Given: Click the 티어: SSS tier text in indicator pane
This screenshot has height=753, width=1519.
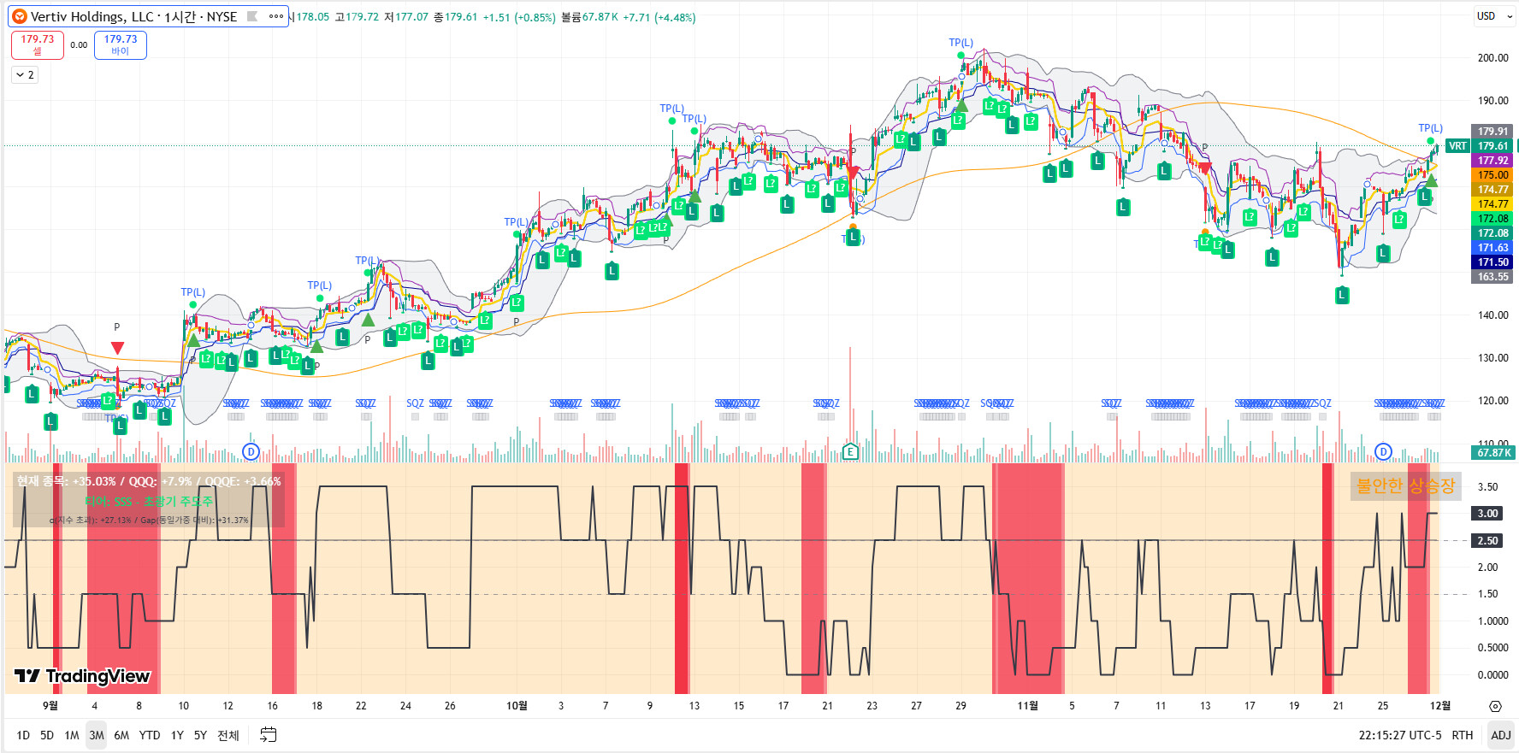Looking at the screenshot, I should coord(149,502).
